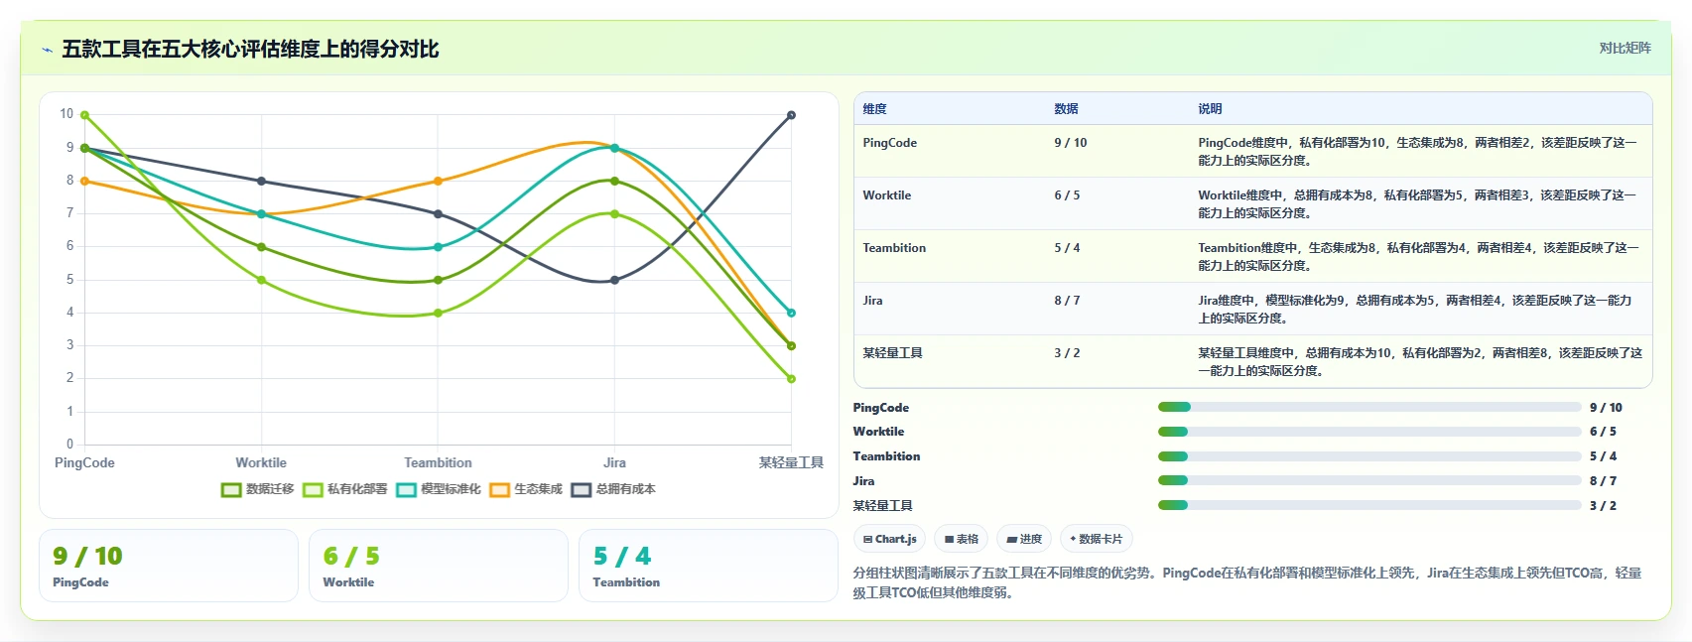The height and width of the screenshot is (642, 1692).
Task: Click the 模型标准化 point at value 6 for Teambition
Action: 438,247
